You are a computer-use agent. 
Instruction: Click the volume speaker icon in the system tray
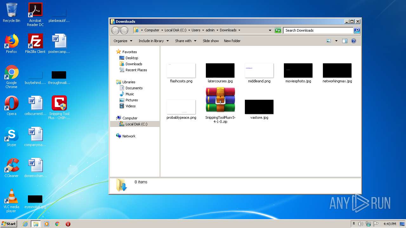pyautogui.click(x=361, y=224)
